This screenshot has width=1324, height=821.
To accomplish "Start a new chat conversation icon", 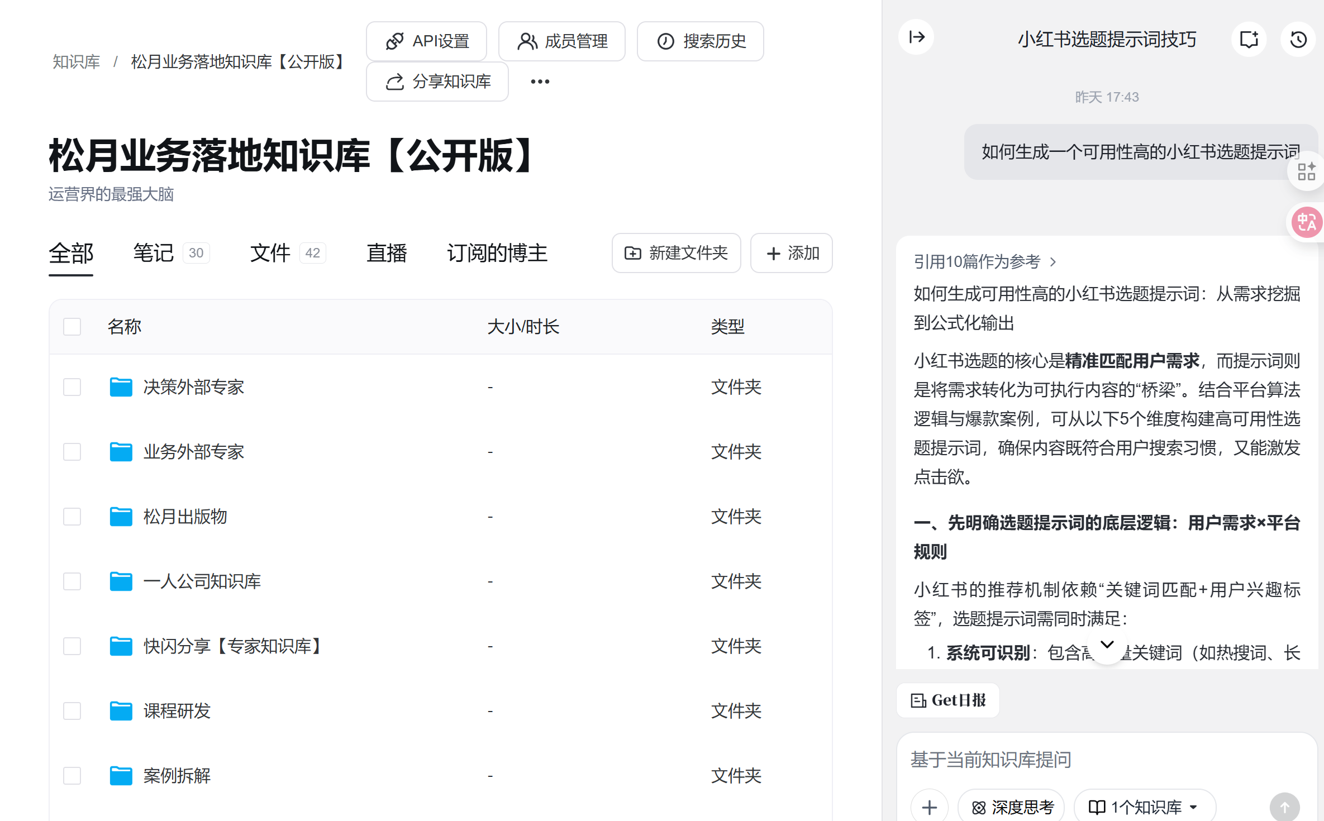I will tap(1249, 40).
